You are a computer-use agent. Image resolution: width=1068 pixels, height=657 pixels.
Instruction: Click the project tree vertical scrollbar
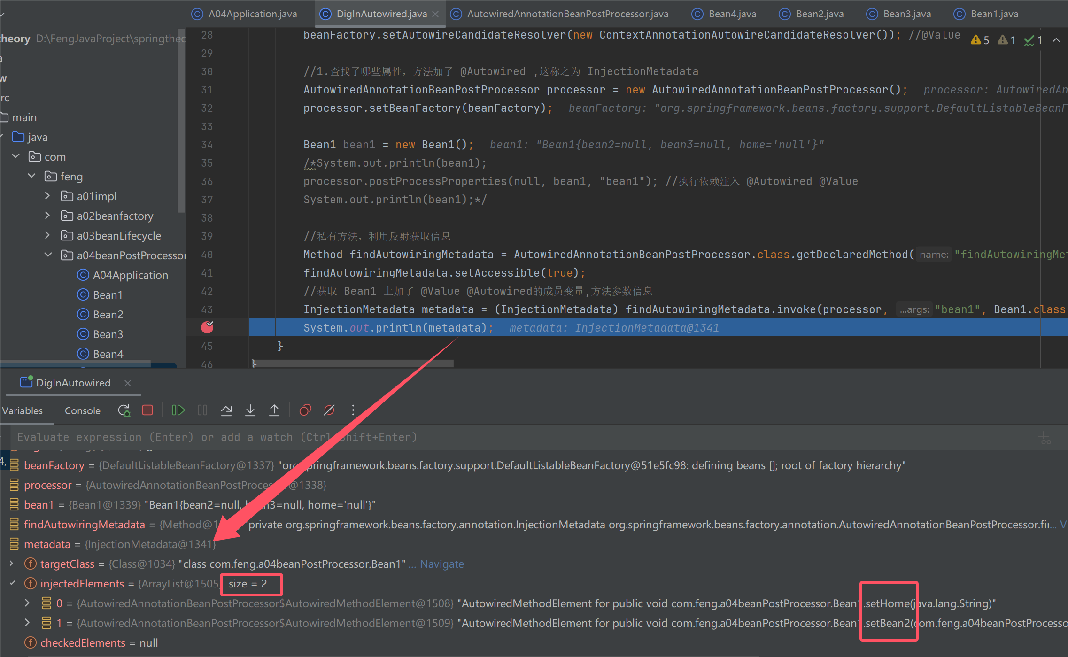(x=182, y=120)
